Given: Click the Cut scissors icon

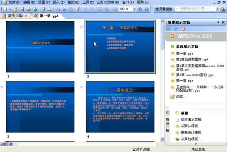Looking at the screenshot, I should pos(64,9).
